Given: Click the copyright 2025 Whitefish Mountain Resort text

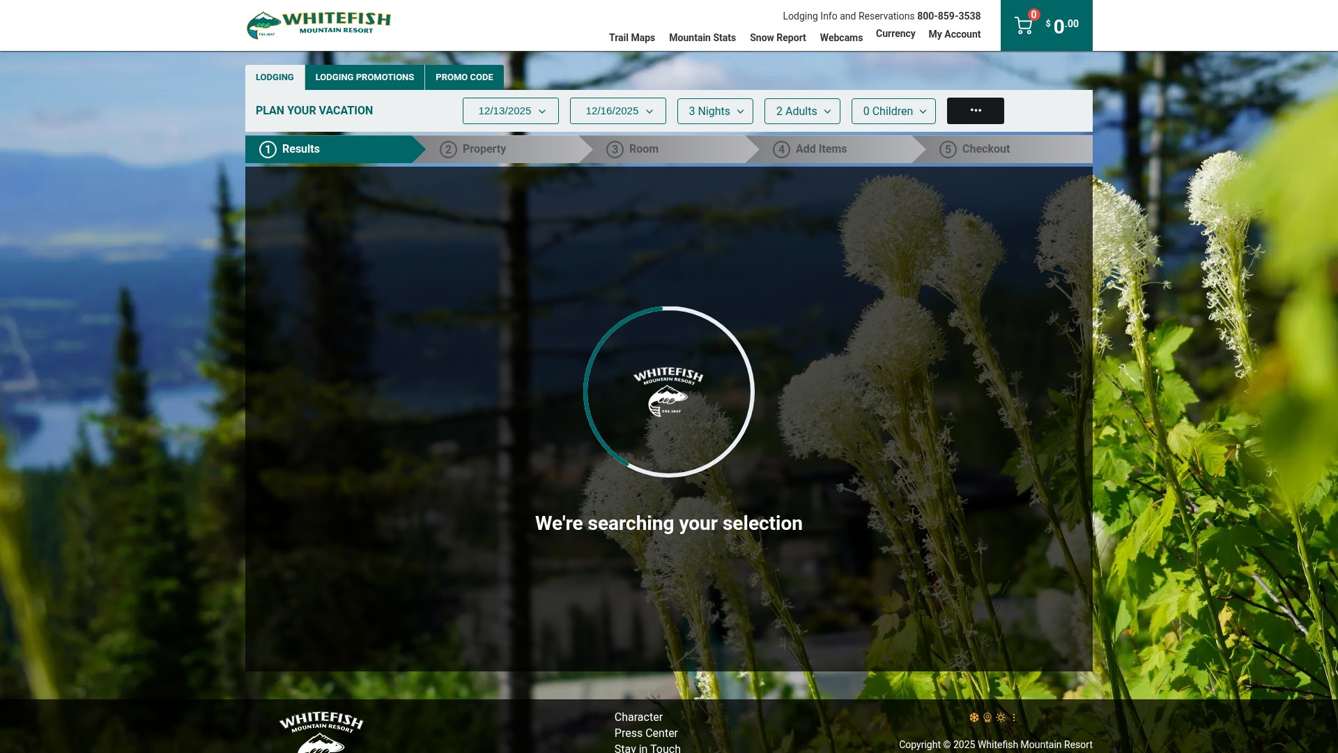Looking at the screenshot, I should click(996, 745).
